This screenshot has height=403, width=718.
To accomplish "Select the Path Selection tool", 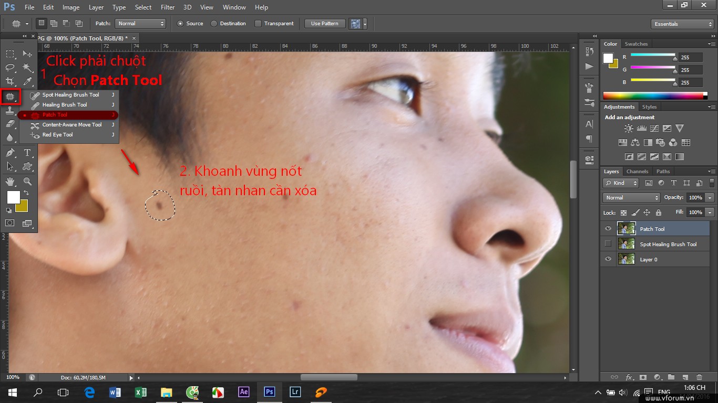I will (x=10, y=166).
